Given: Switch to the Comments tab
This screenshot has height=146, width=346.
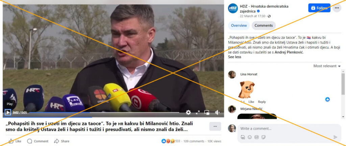Looking at the screenshot, I should coord(264,26).
